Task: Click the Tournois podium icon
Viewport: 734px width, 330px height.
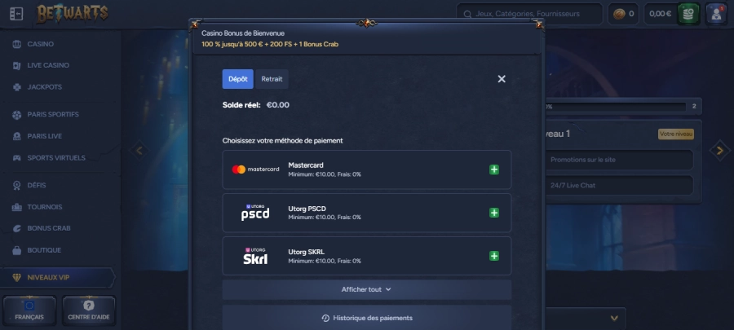Action: pyautogui.click(x=17, y=207)
